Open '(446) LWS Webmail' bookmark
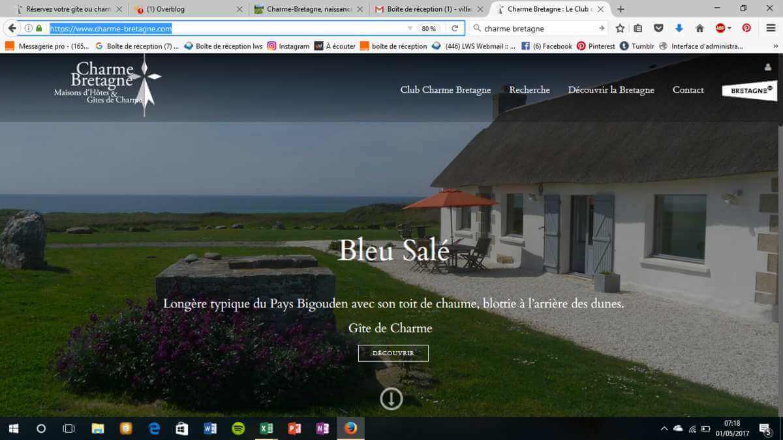 click(474, 46)
